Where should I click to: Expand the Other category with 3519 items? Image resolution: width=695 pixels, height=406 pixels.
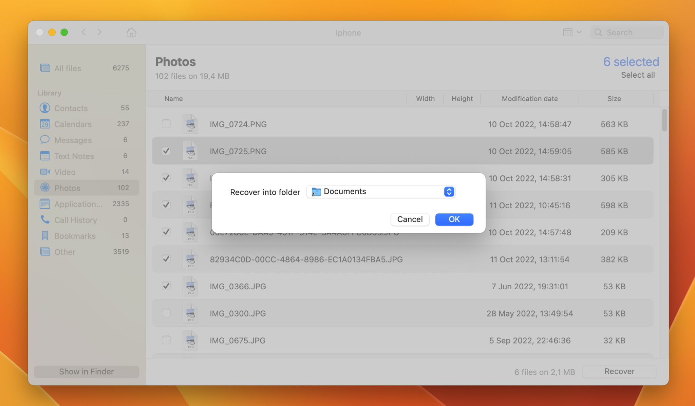45,251
